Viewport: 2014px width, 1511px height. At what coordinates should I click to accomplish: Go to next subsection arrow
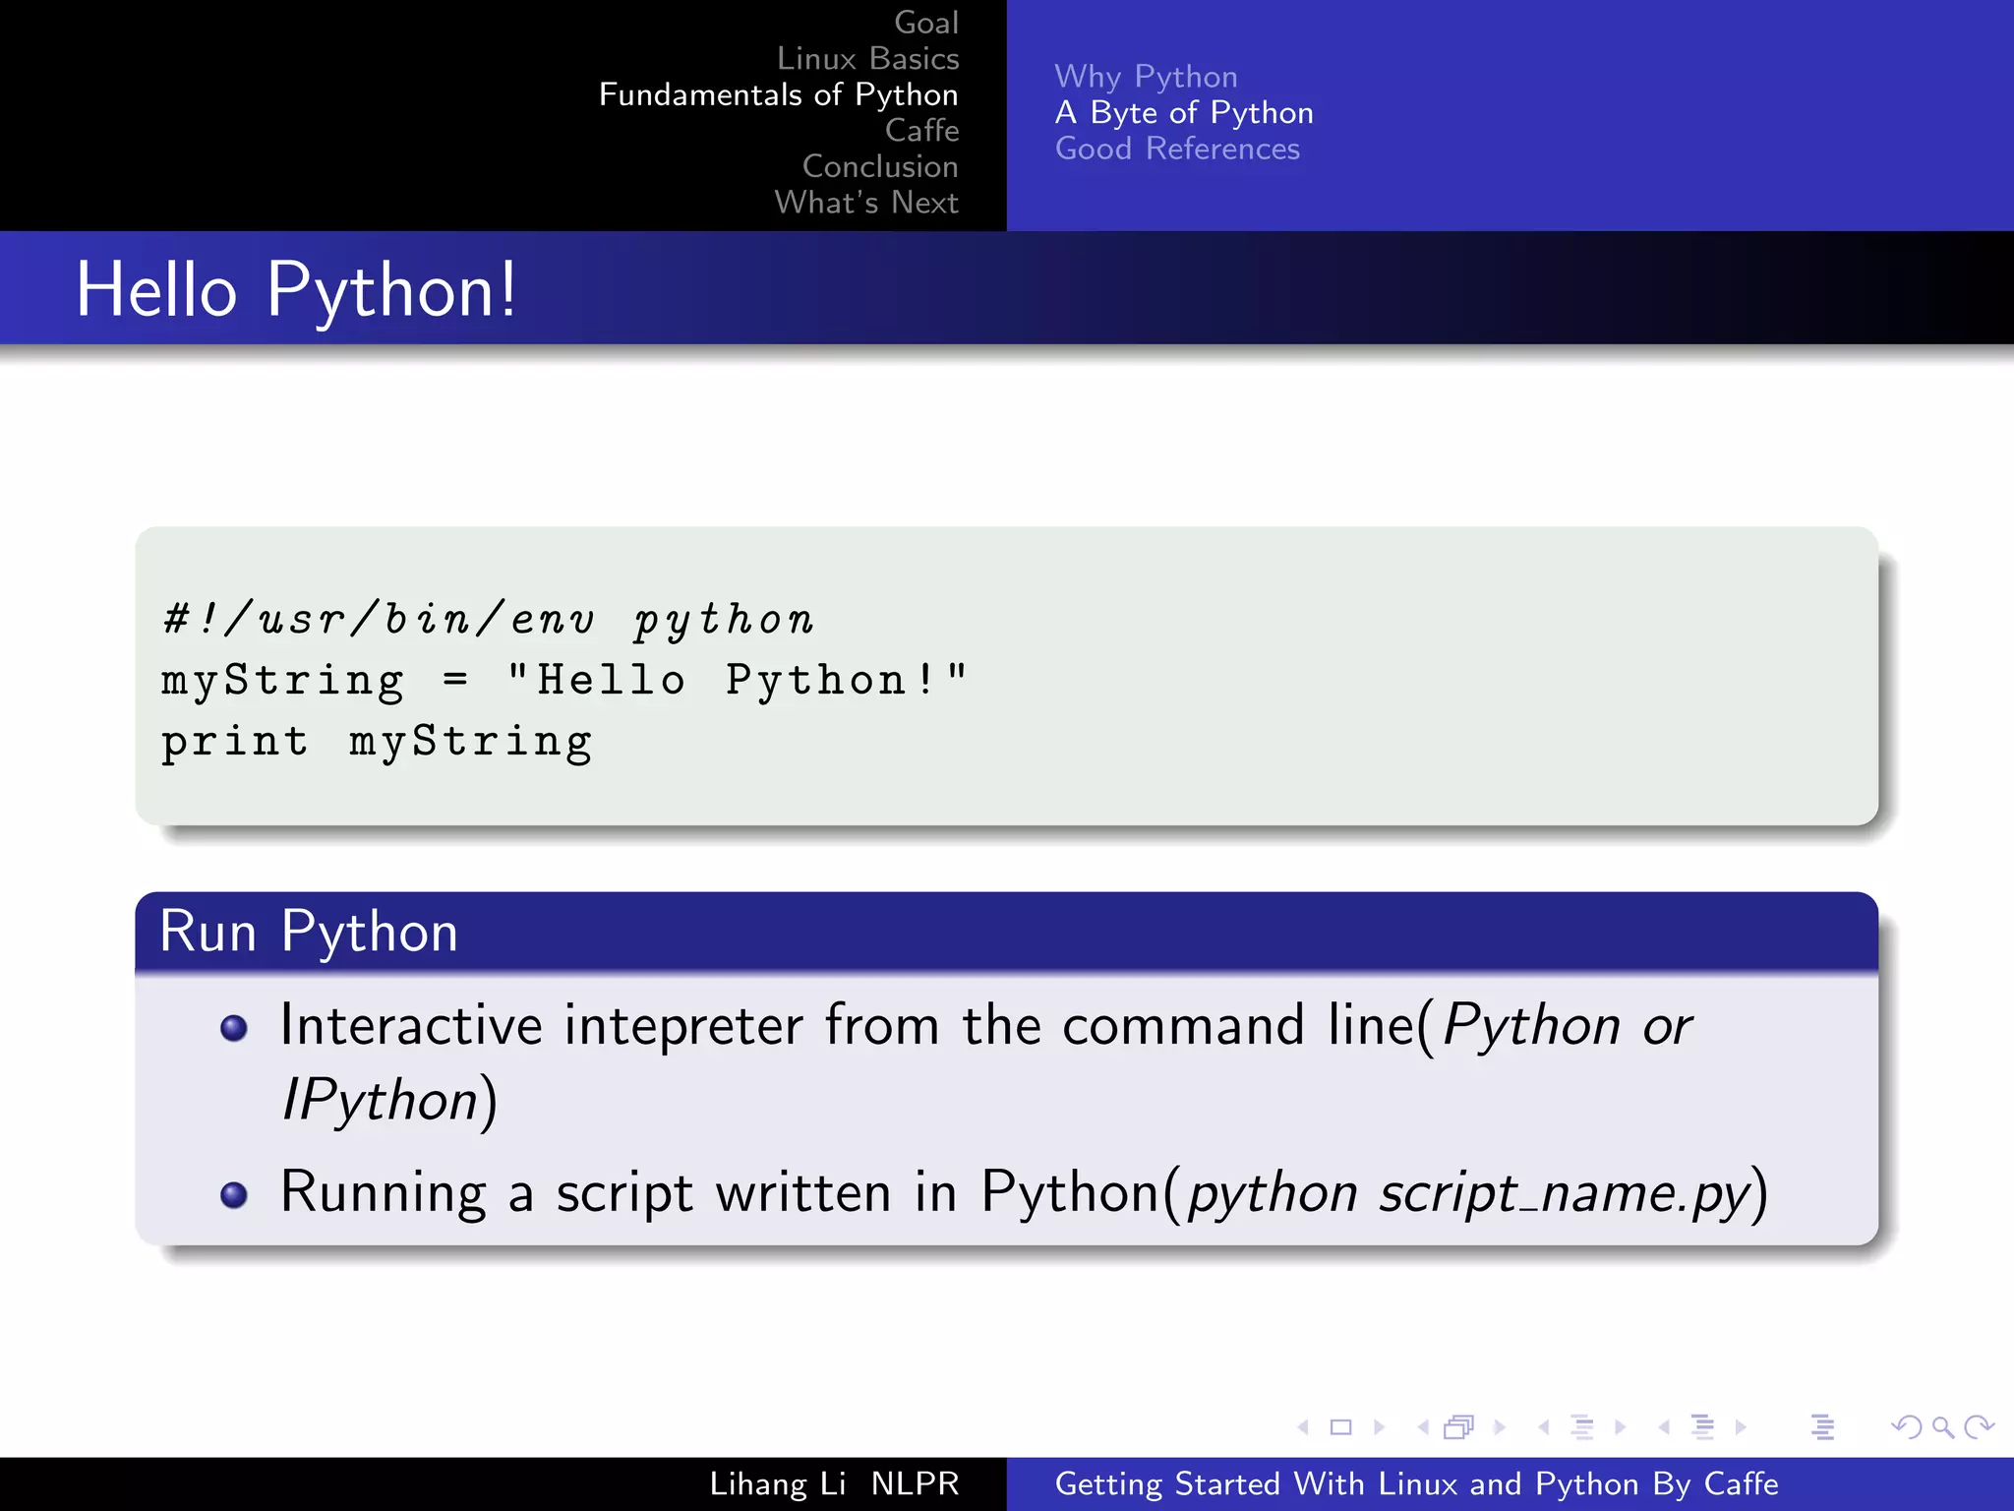coord(1621,1426)
